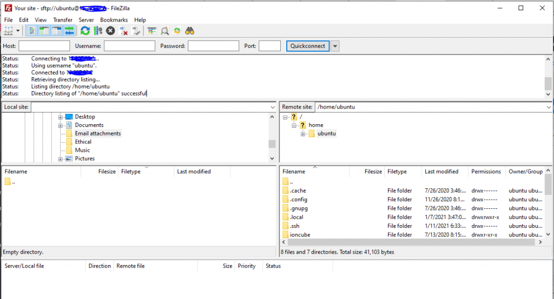The width and height of the screenshot is (554, 299).
Task: Toggle processing of the transfer queue
Action: click(x=98, y=31)
